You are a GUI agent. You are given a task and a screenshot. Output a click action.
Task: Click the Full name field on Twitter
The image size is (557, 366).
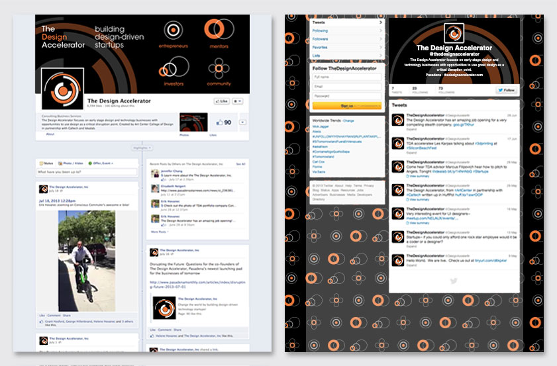tap(346, 77)
